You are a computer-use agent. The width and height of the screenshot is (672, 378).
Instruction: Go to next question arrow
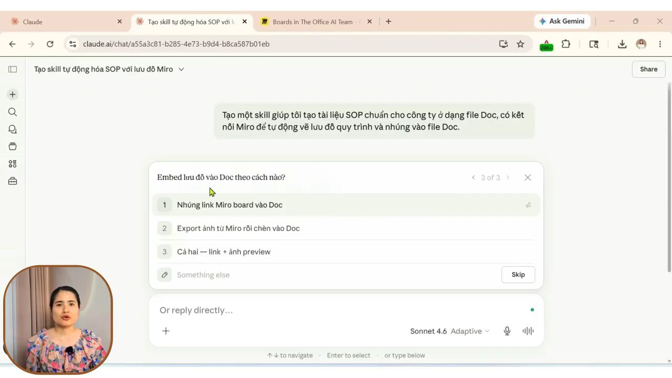508,177
